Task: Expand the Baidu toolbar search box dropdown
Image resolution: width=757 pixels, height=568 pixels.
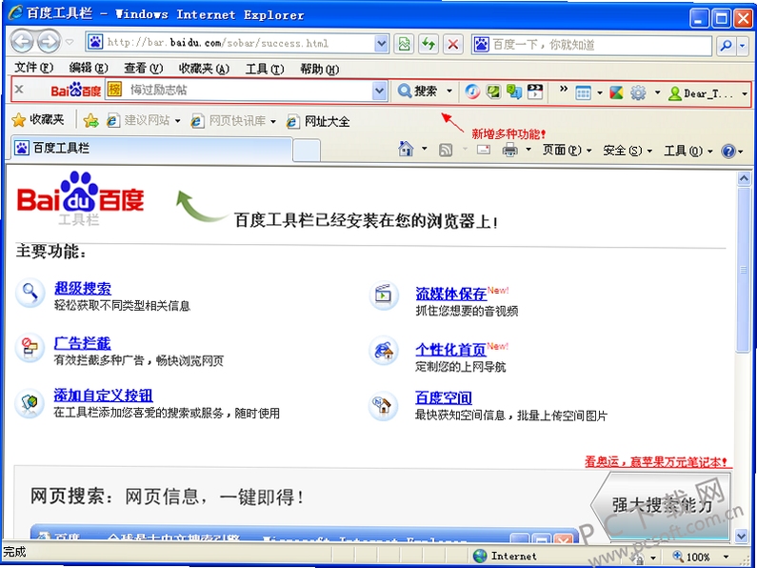Action: (381, 91)
